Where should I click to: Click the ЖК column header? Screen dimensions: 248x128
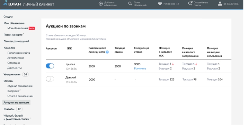click(69, 49)
